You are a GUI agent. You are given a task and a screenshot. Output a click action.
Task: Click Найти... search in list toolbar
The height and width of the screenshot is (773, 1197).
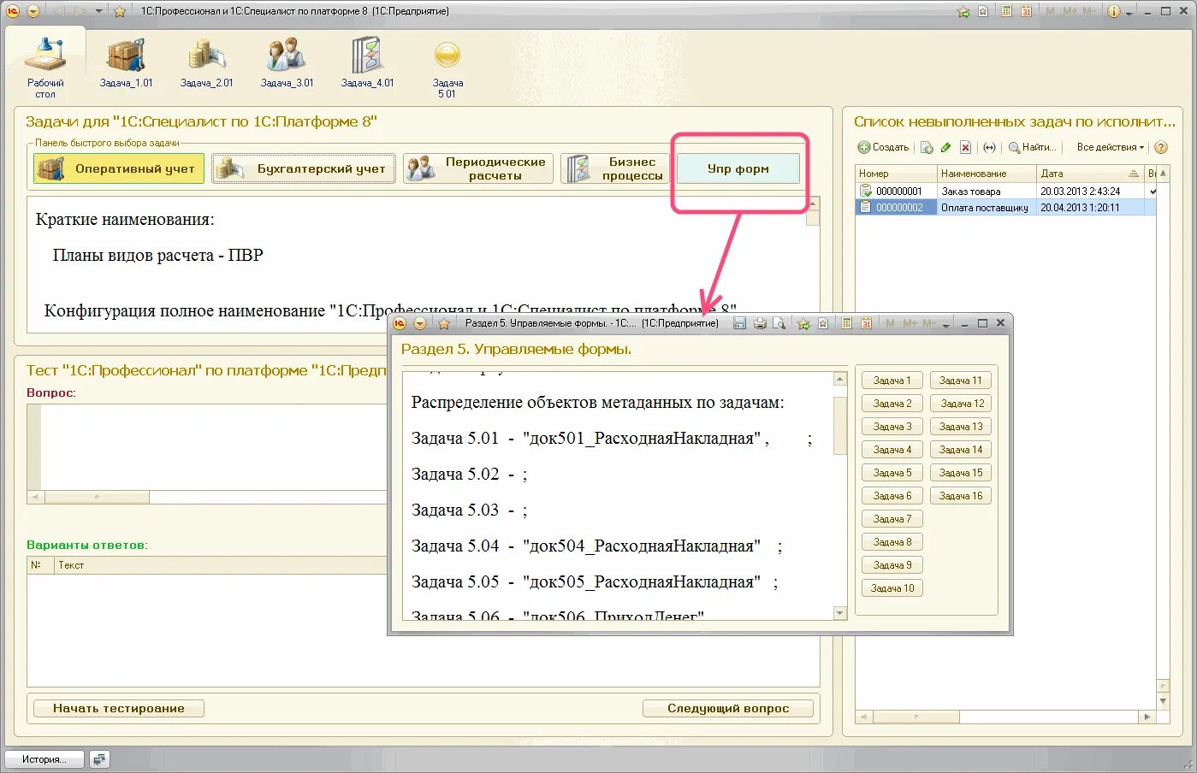coord(1032,147)
